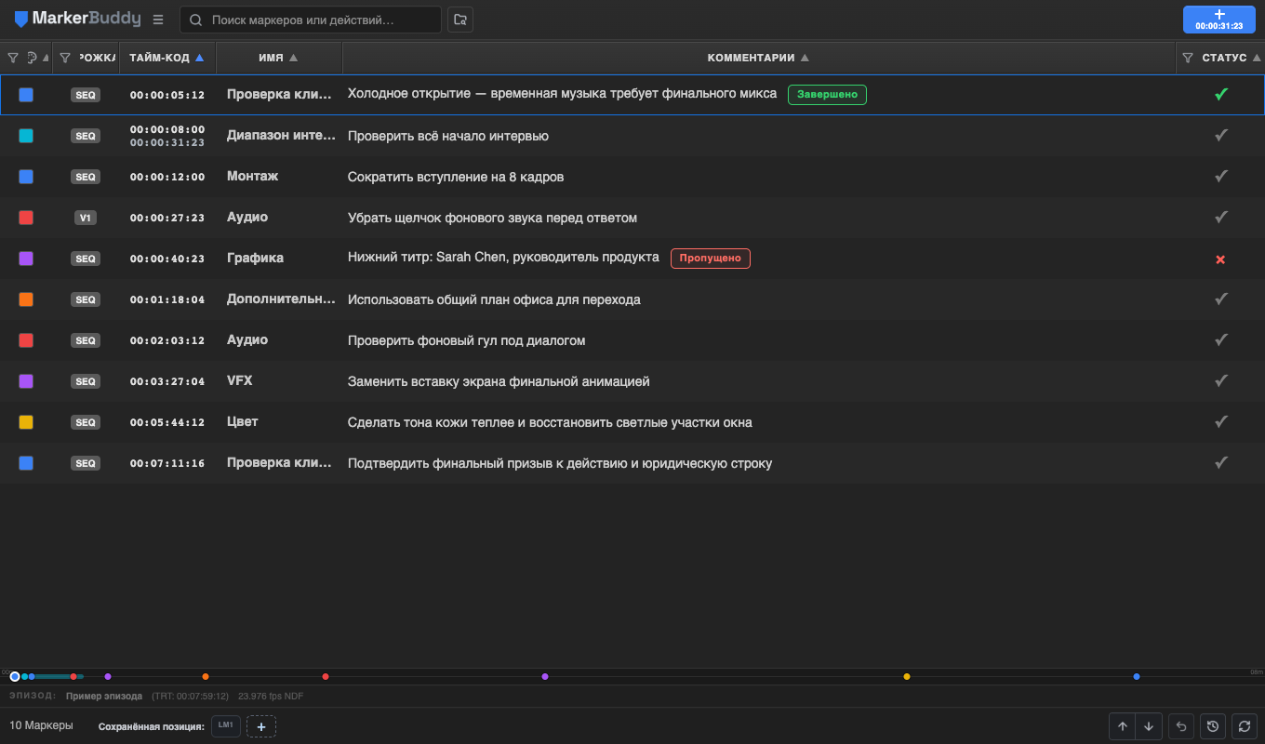Click orange marker dot on timeline
The width and height of the screenshot is (1265, 744).
[206, 676]
